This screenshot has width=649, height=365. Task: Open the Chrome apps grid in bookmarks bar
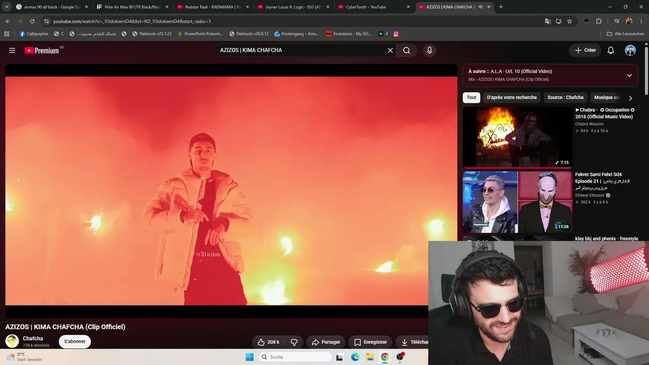click(x=7, y=34)
